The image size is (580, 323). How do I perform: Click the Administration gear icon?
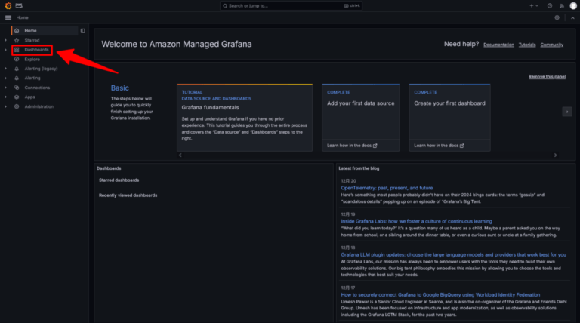17,106
